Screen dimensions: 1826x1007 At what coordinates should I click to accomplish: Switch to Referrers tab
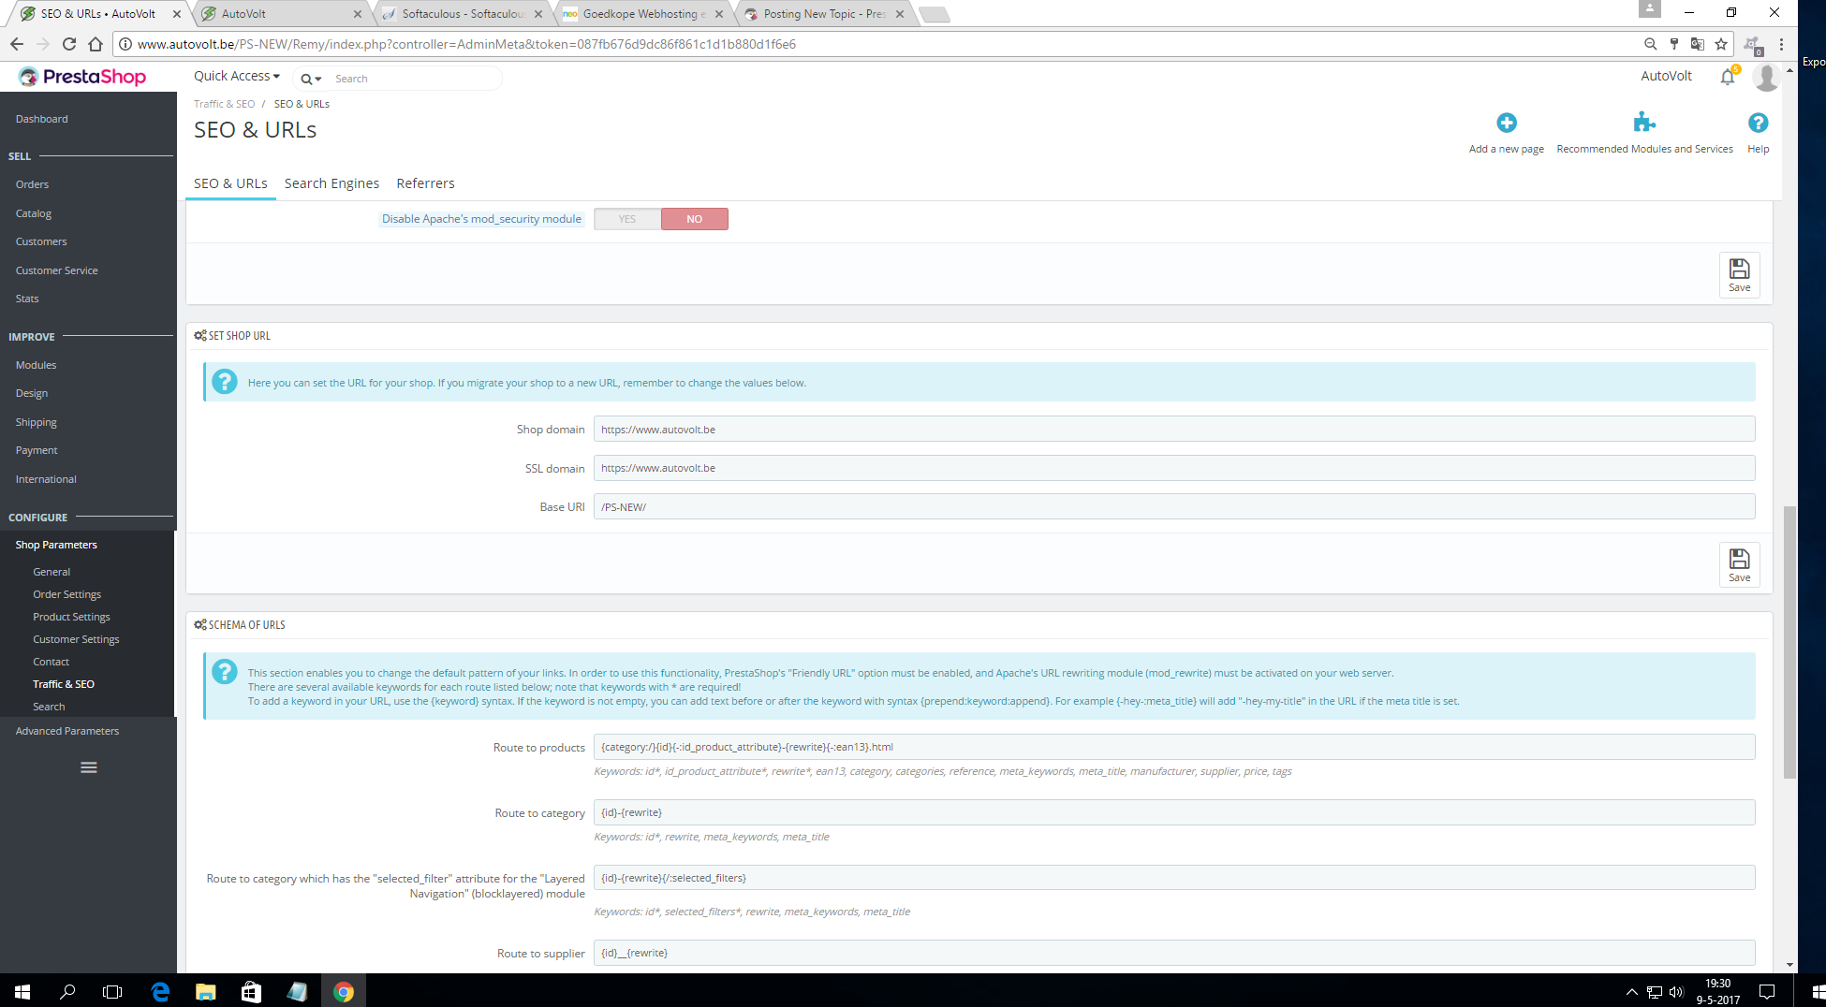(x=425, y=183)
